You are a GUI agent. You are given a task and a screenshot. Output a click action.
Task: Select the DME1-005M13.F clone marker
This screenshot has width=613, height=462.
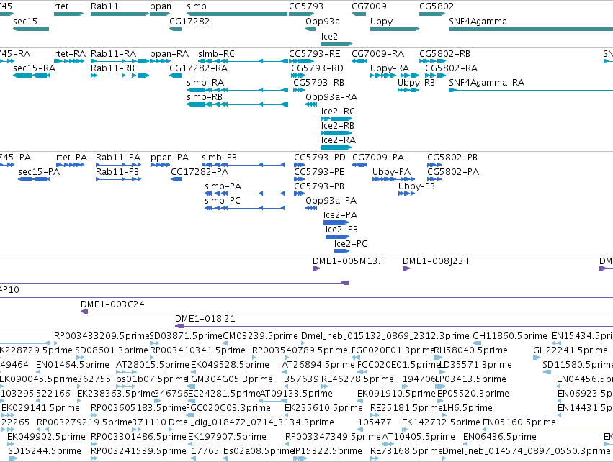(316, 268)
